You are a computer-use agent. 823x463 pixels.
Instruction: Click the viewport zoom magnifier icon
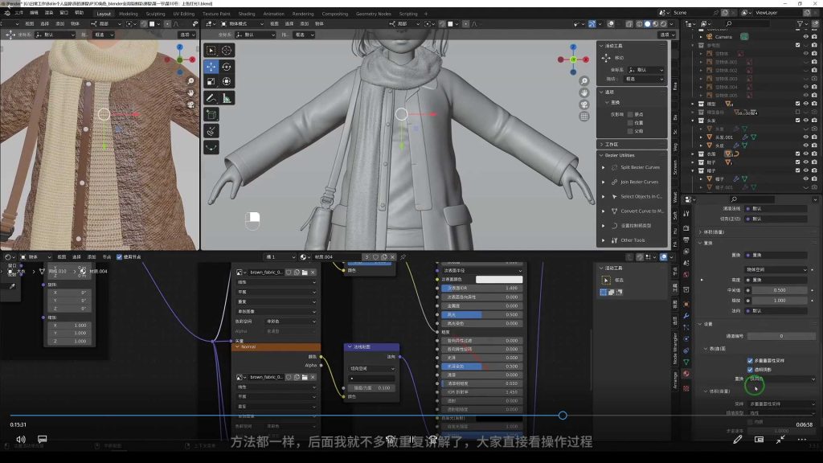[583, 83]
